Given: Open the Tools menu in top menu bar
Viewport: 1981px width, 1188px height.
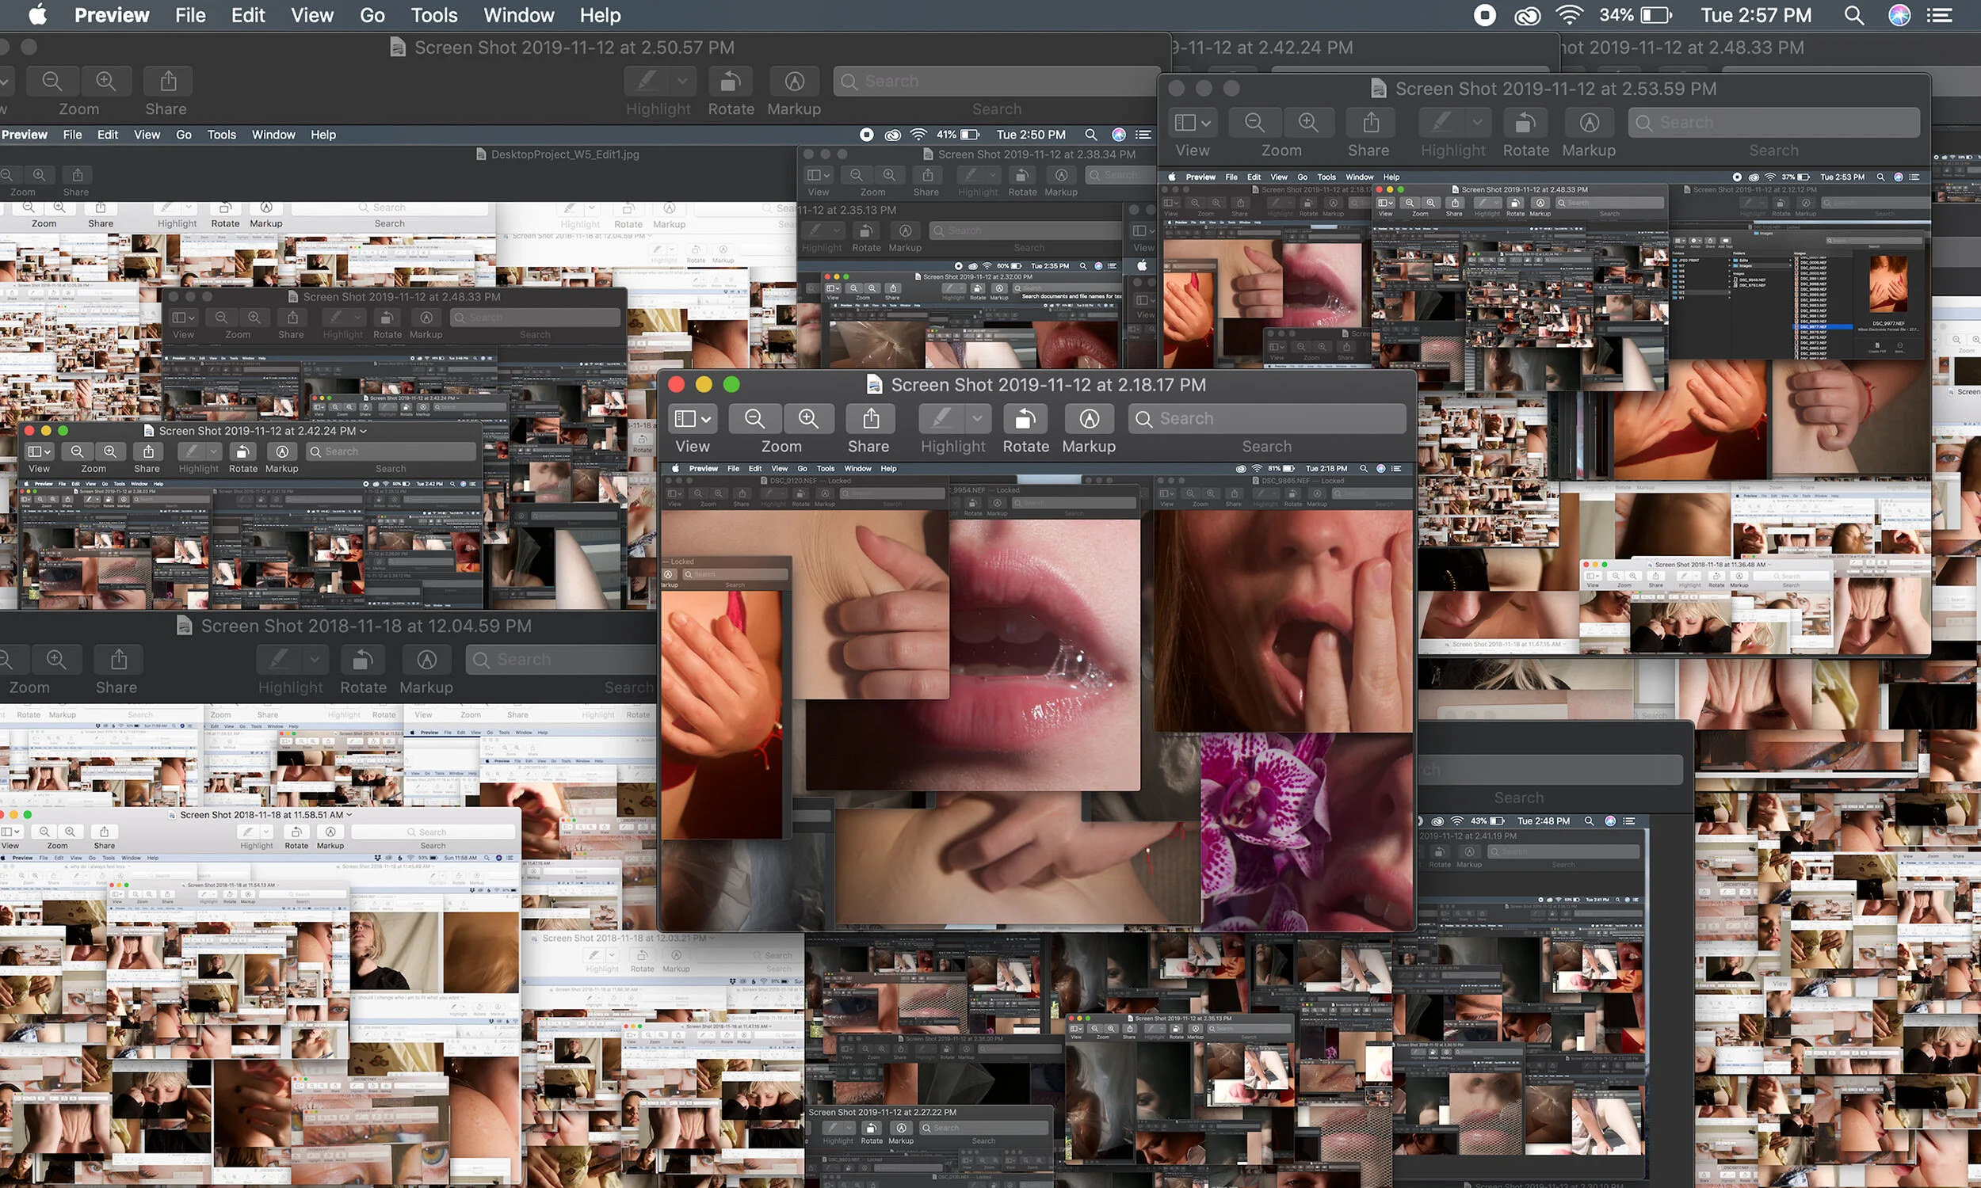Looking at the screenshot, I should (433, 15).
